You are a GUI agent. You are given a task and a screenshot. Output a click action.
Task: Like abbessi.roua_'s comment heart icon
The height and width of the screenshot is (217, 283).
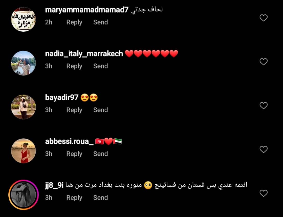click(x=264, y=149)
